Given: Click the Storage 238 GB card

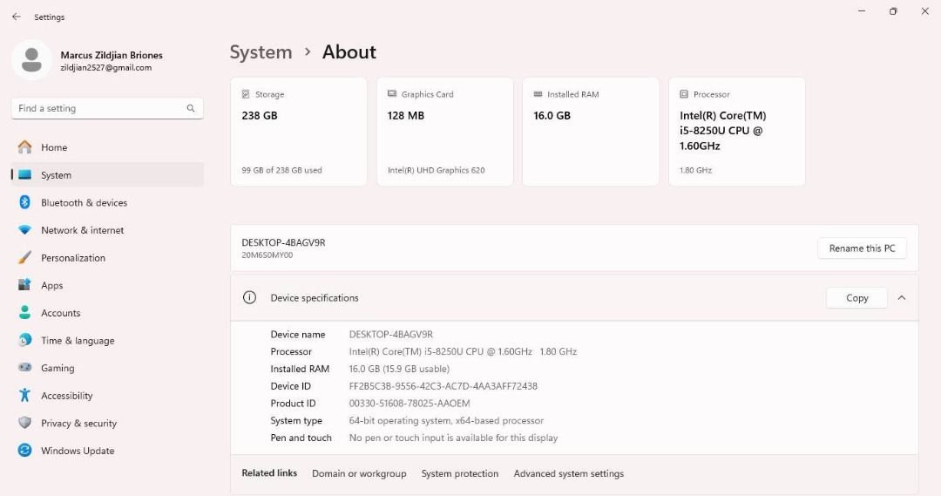Looking at the screenshot, I should tap(299, 132).
